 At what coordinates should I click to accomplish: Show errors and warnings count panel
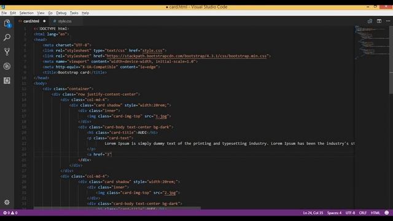(10, 213)
